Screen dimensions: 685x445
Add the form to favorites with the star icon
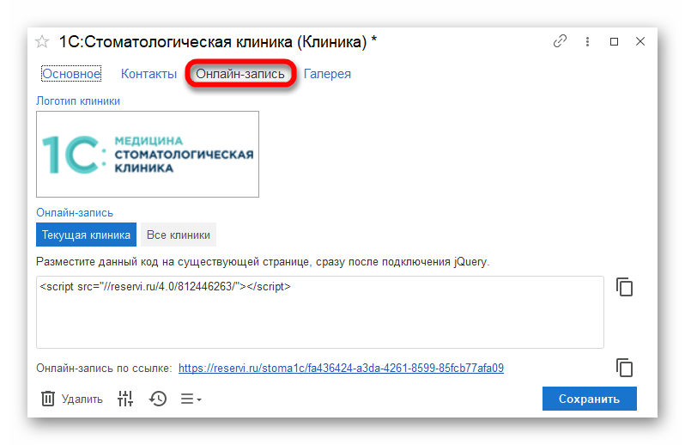point(42,41)
